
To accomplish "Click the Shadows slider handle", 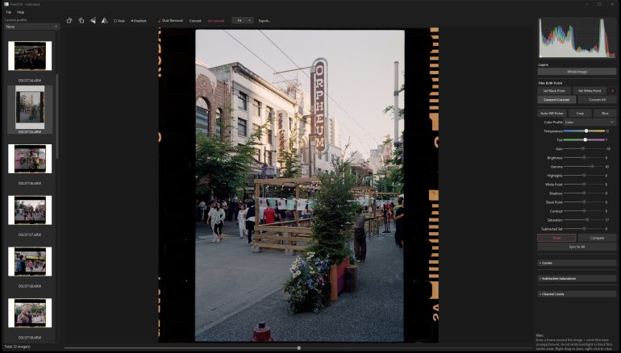I will 584,193.
